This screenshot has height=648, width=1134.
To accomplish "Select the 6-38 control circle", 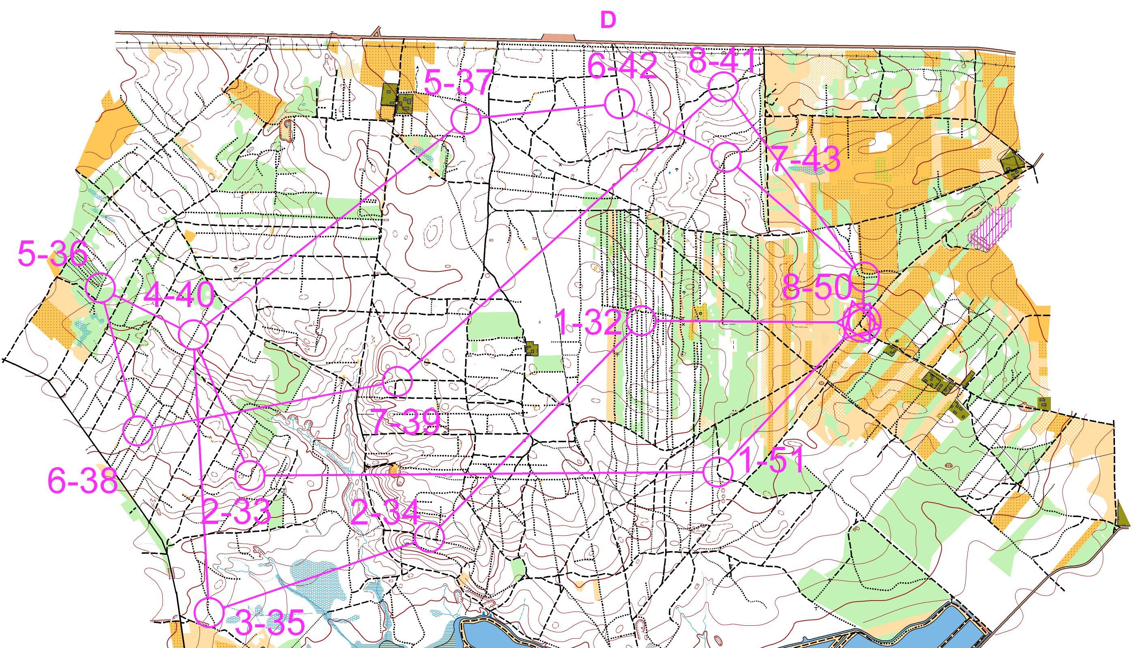I will 138,431.
